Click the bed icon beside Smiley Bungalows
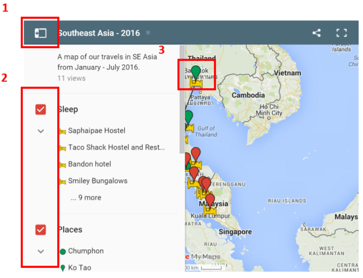Screen dimensions: 363x278 62,181
